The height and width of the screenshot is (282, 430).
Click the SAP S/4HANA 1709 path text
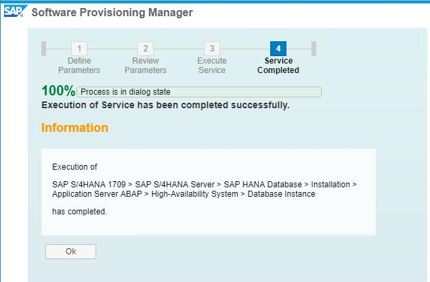point(89,184)
